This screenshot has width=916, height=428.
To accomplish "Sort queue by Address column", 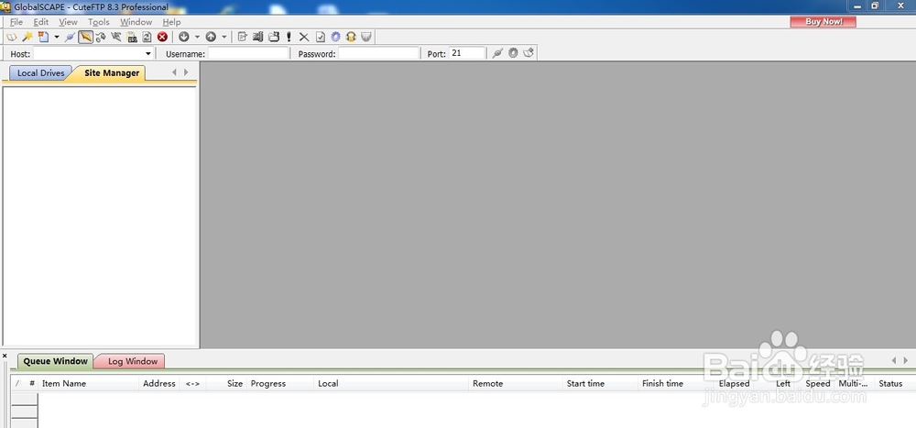I will [x=158, y=384].
